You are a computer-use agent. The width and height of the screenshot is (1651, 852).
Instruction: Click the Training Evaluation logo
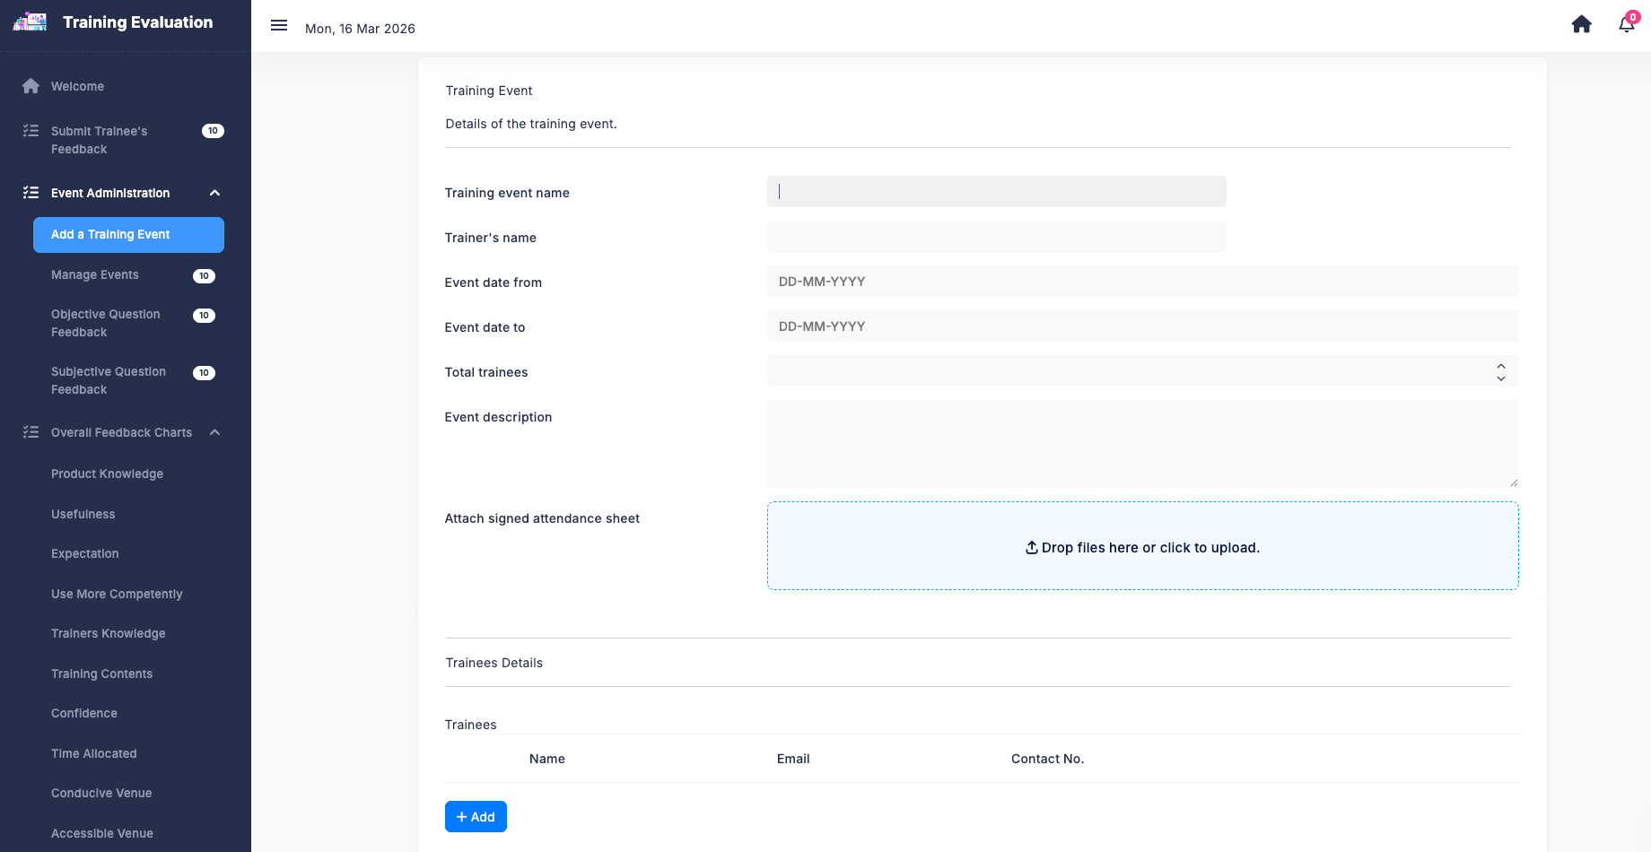pyautogui.click(x=31, y=22)
